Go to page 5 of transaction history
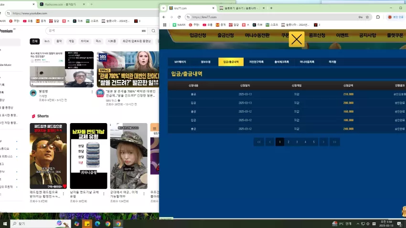The image size is (406, 228). pos(314,142)
